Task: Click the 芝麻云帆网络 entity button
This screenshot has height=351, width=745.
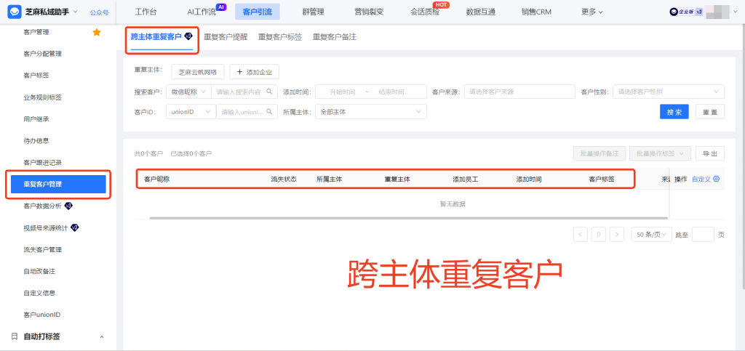Action: coord(198,72)
